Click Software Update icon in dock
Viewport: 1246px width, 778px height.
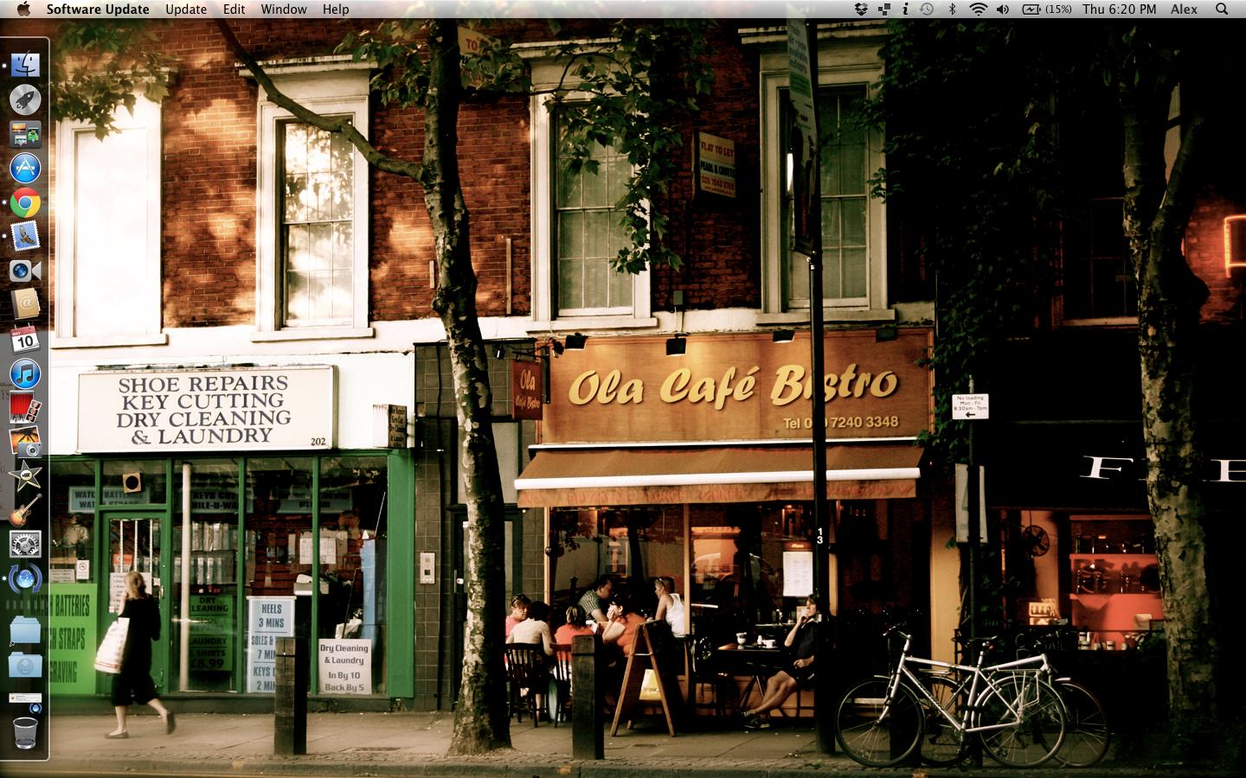25,577
